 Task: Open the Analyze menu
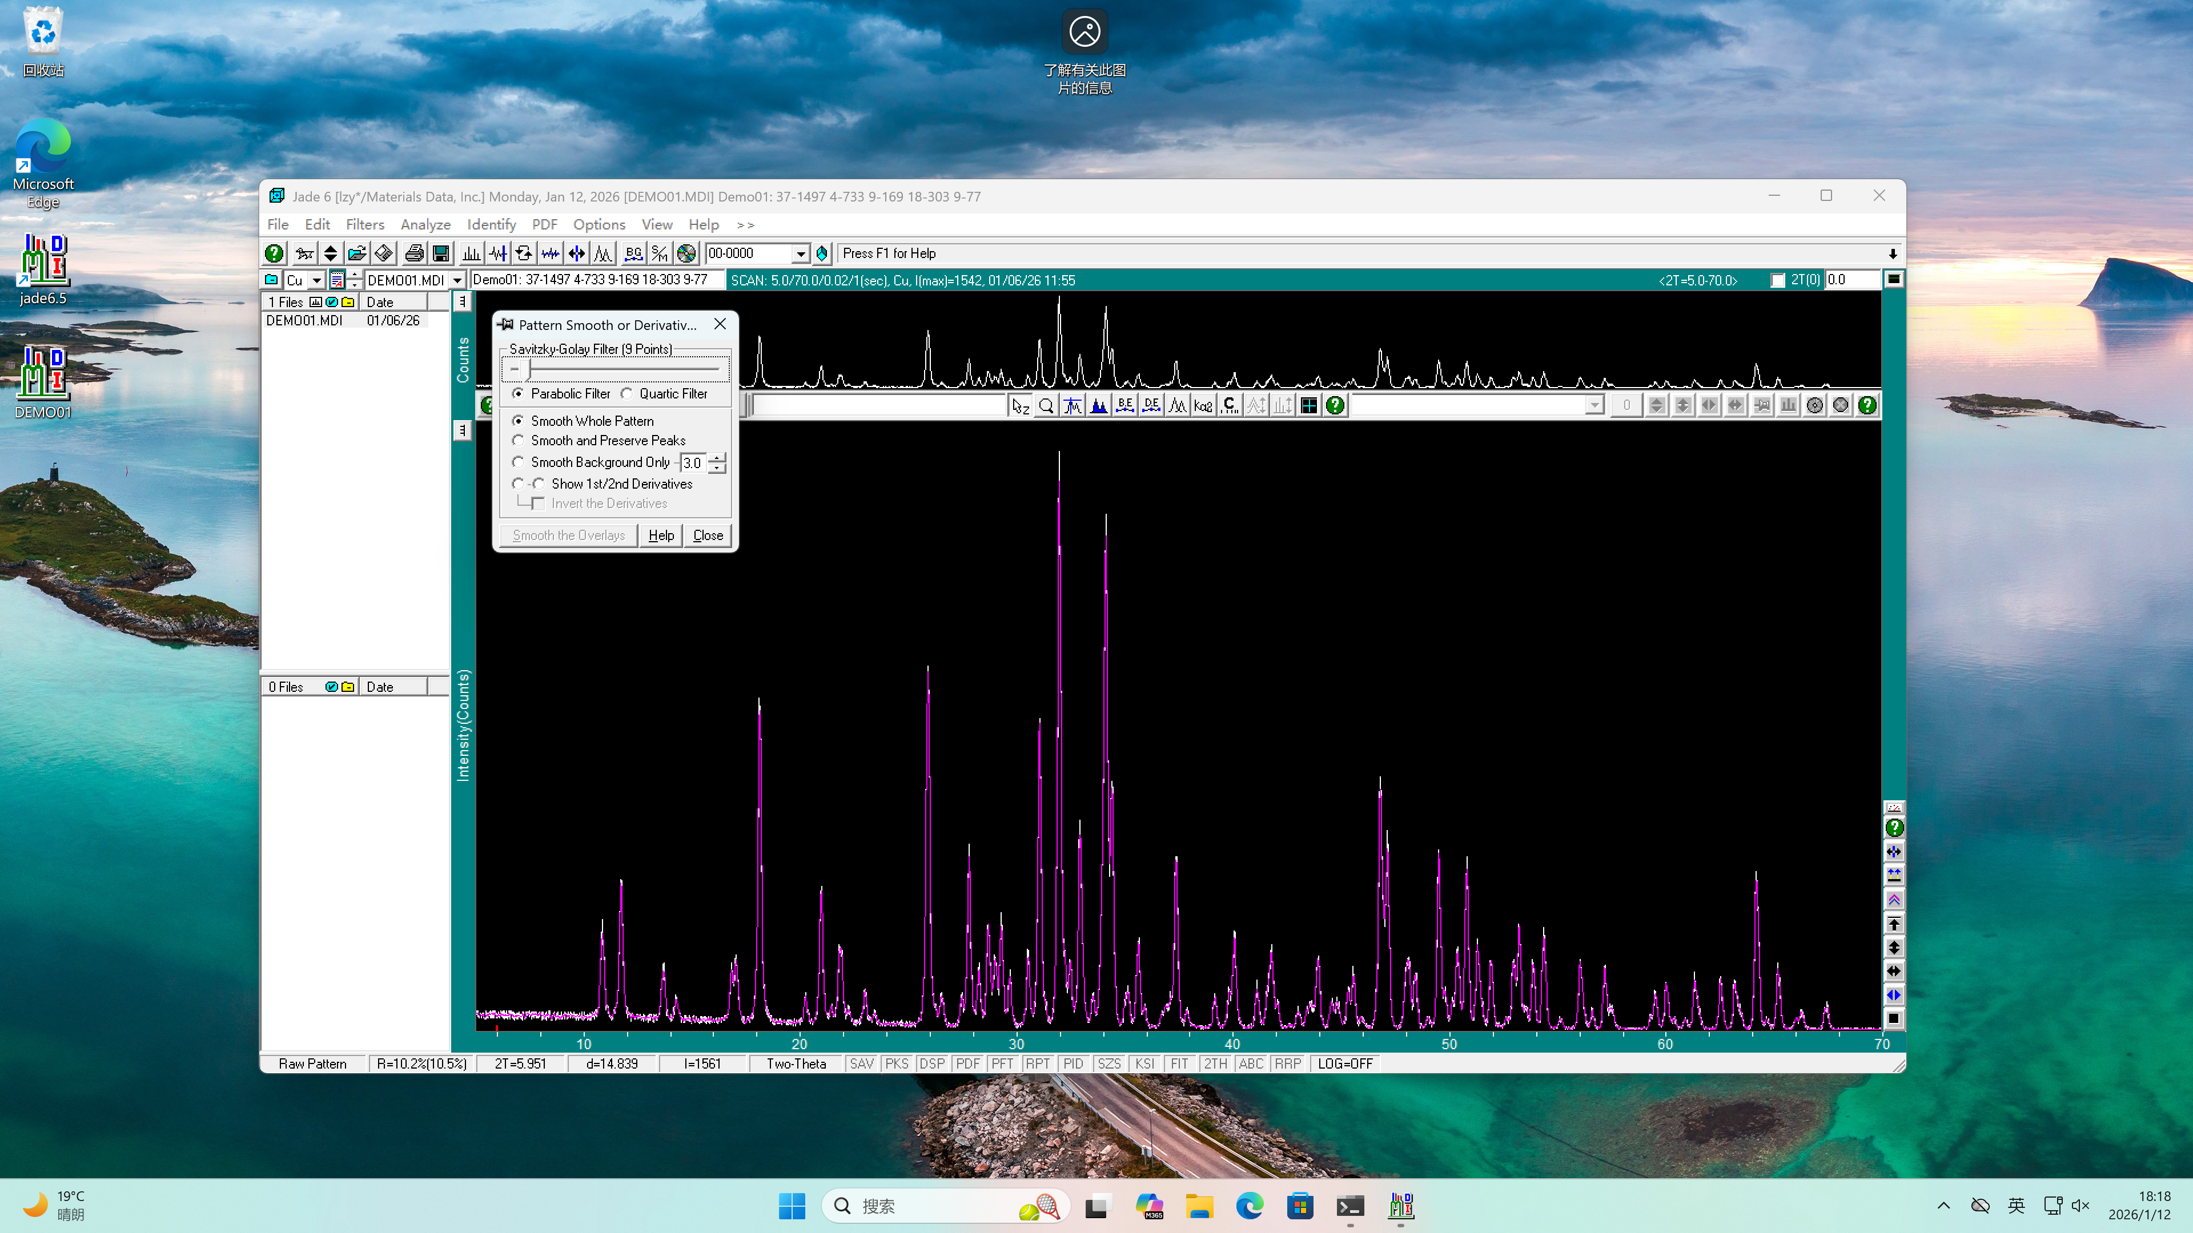click(x=425, y=224)
